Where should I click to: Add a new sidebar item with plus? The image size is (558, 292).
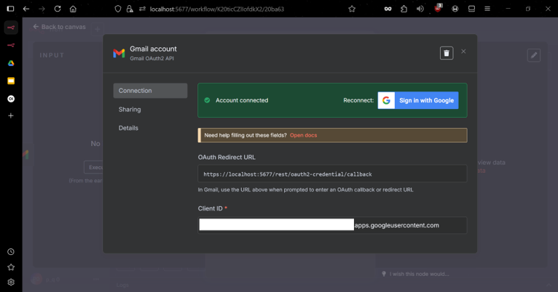[11, 115]
